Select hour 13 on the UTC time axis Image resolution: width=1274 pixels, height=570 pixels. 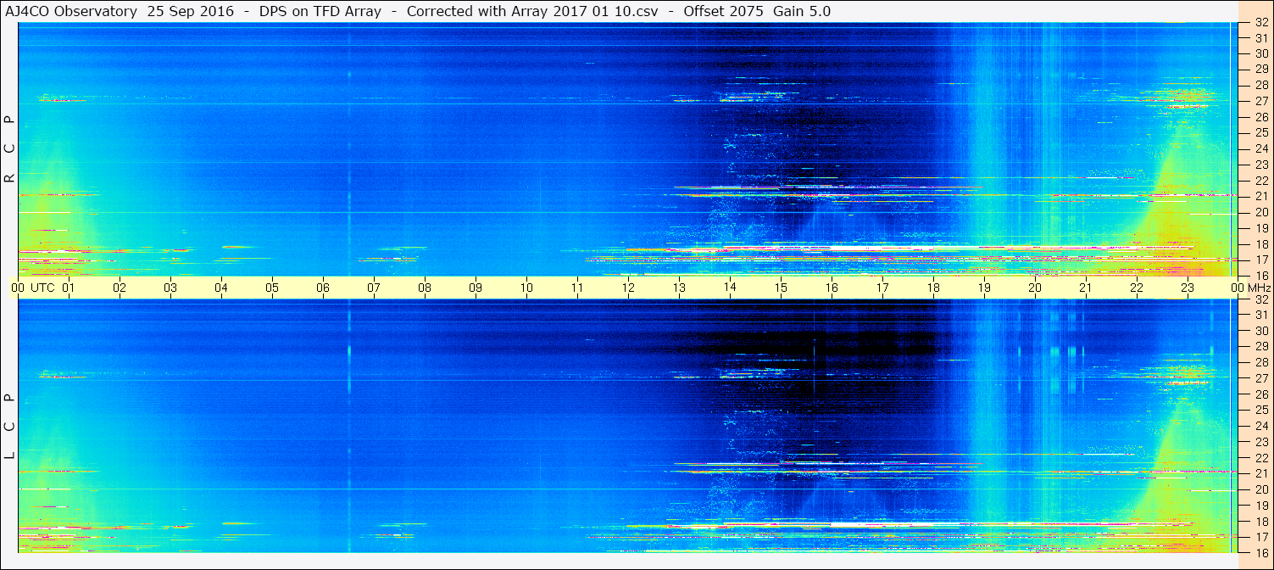(x=679, y=288)
